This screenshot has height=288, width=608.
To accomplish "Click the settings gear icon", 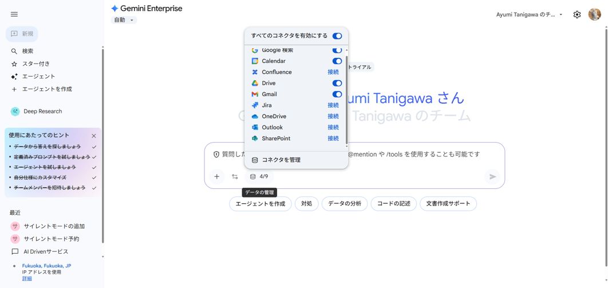I will (x=577, y=15).
